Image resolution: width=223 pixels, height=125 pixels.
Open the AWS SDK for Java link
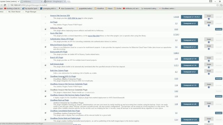coord(74,18)
